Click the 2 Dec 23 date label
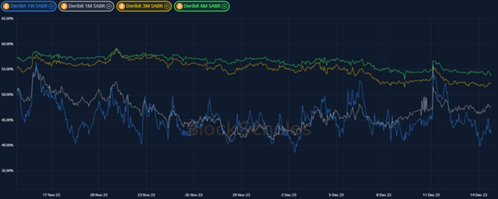 coord(288,195)
